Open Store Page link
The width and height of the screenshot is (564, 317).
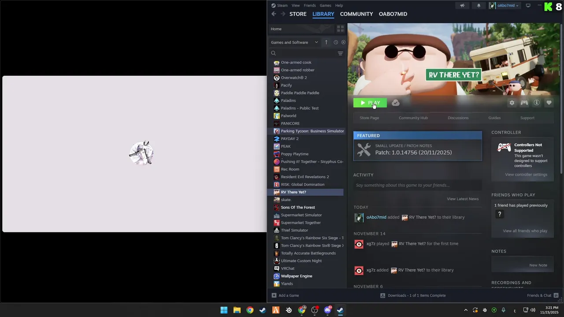coord(369,118)
